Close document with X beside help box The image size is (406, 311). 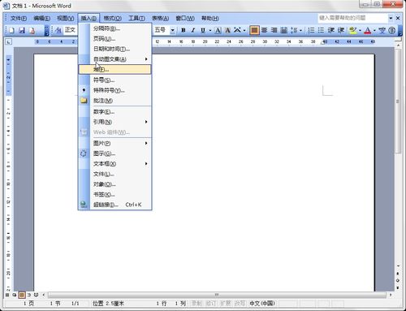398,18
